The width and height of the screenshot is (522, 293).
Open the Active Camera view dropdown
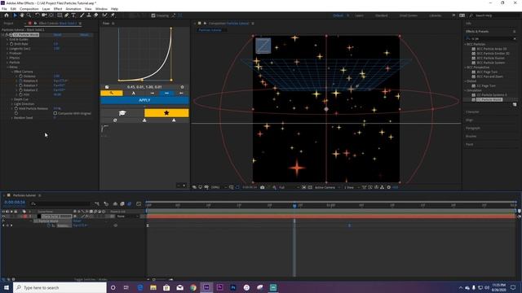328,187
